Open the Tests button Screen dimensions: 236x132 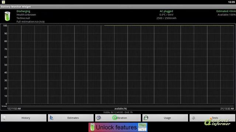212,118
